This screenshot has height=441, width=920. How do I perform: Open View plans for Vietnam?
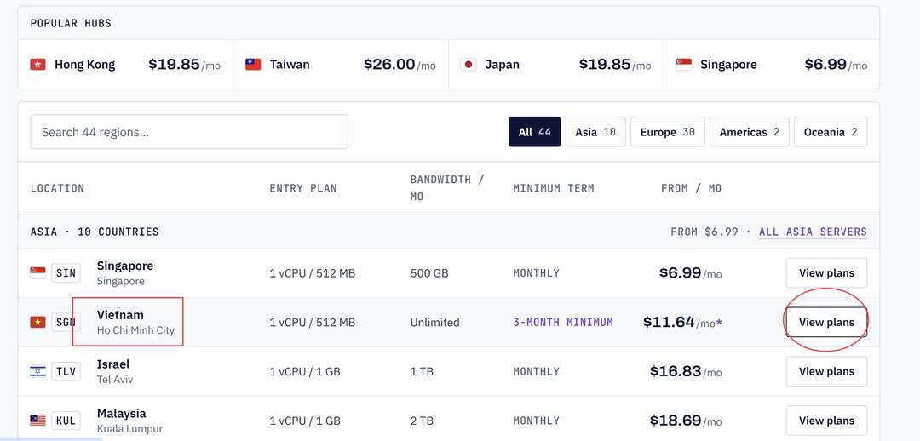826,322
